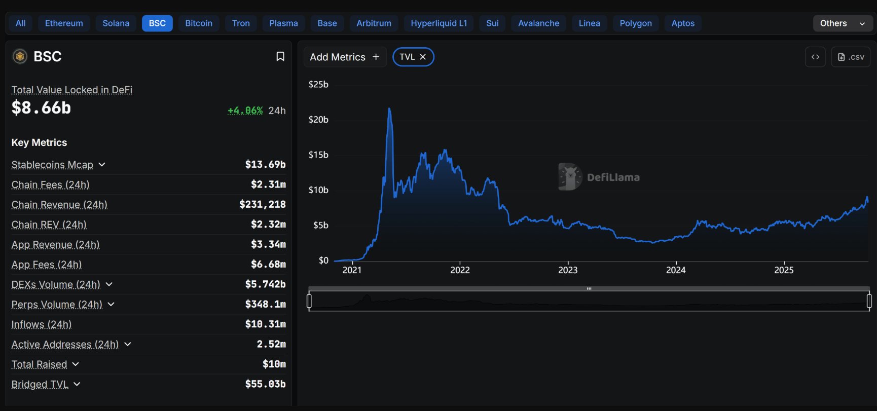Click the embed chart code icon
This screenshot has width=877, height=411.
pos(815,57)
